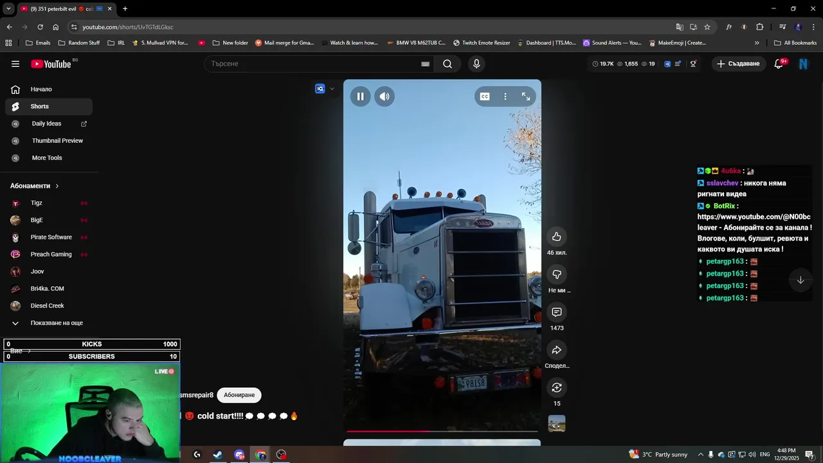Open the on-screen keyboard in search box
Image resolution: width=823 pixels, height=463 pixels.
pos(425,64)
